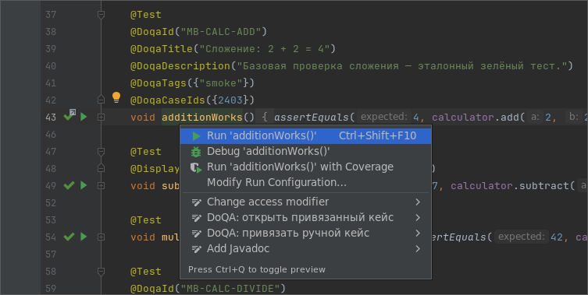Click the @Test annotation on line 47
Viewport: 588px width, 295px height.
click(x=146, y=152)
